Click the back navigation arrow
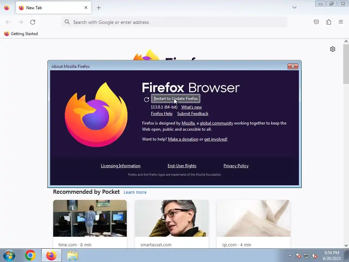349x262 pixels. point(8,22)
